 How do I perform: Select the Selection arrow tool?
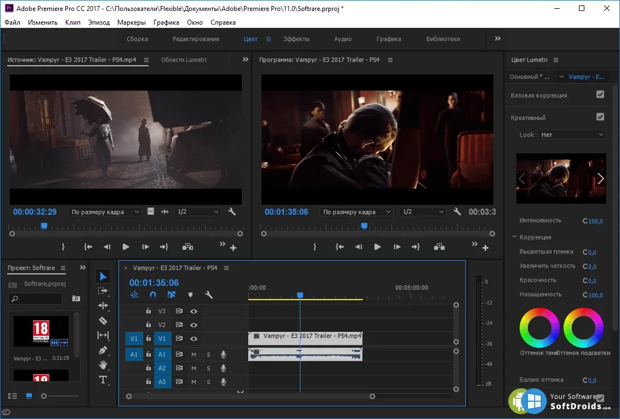pyautogui.click(x=103, y=276)
